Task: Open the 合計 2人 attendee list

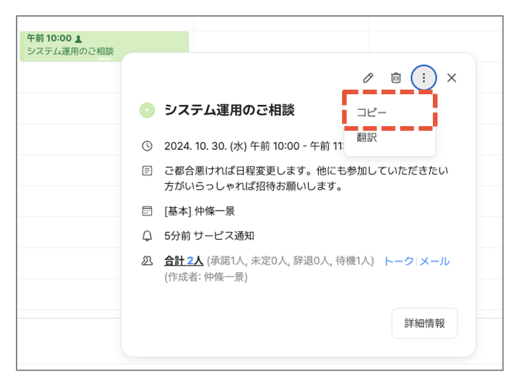Action: pos(184,261)
